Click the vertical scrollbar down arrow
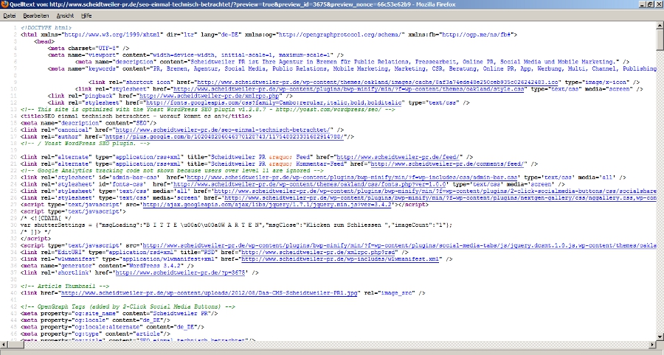Image resolution: width=664 pixels, height=355 pixels. (x=660, y=337)
